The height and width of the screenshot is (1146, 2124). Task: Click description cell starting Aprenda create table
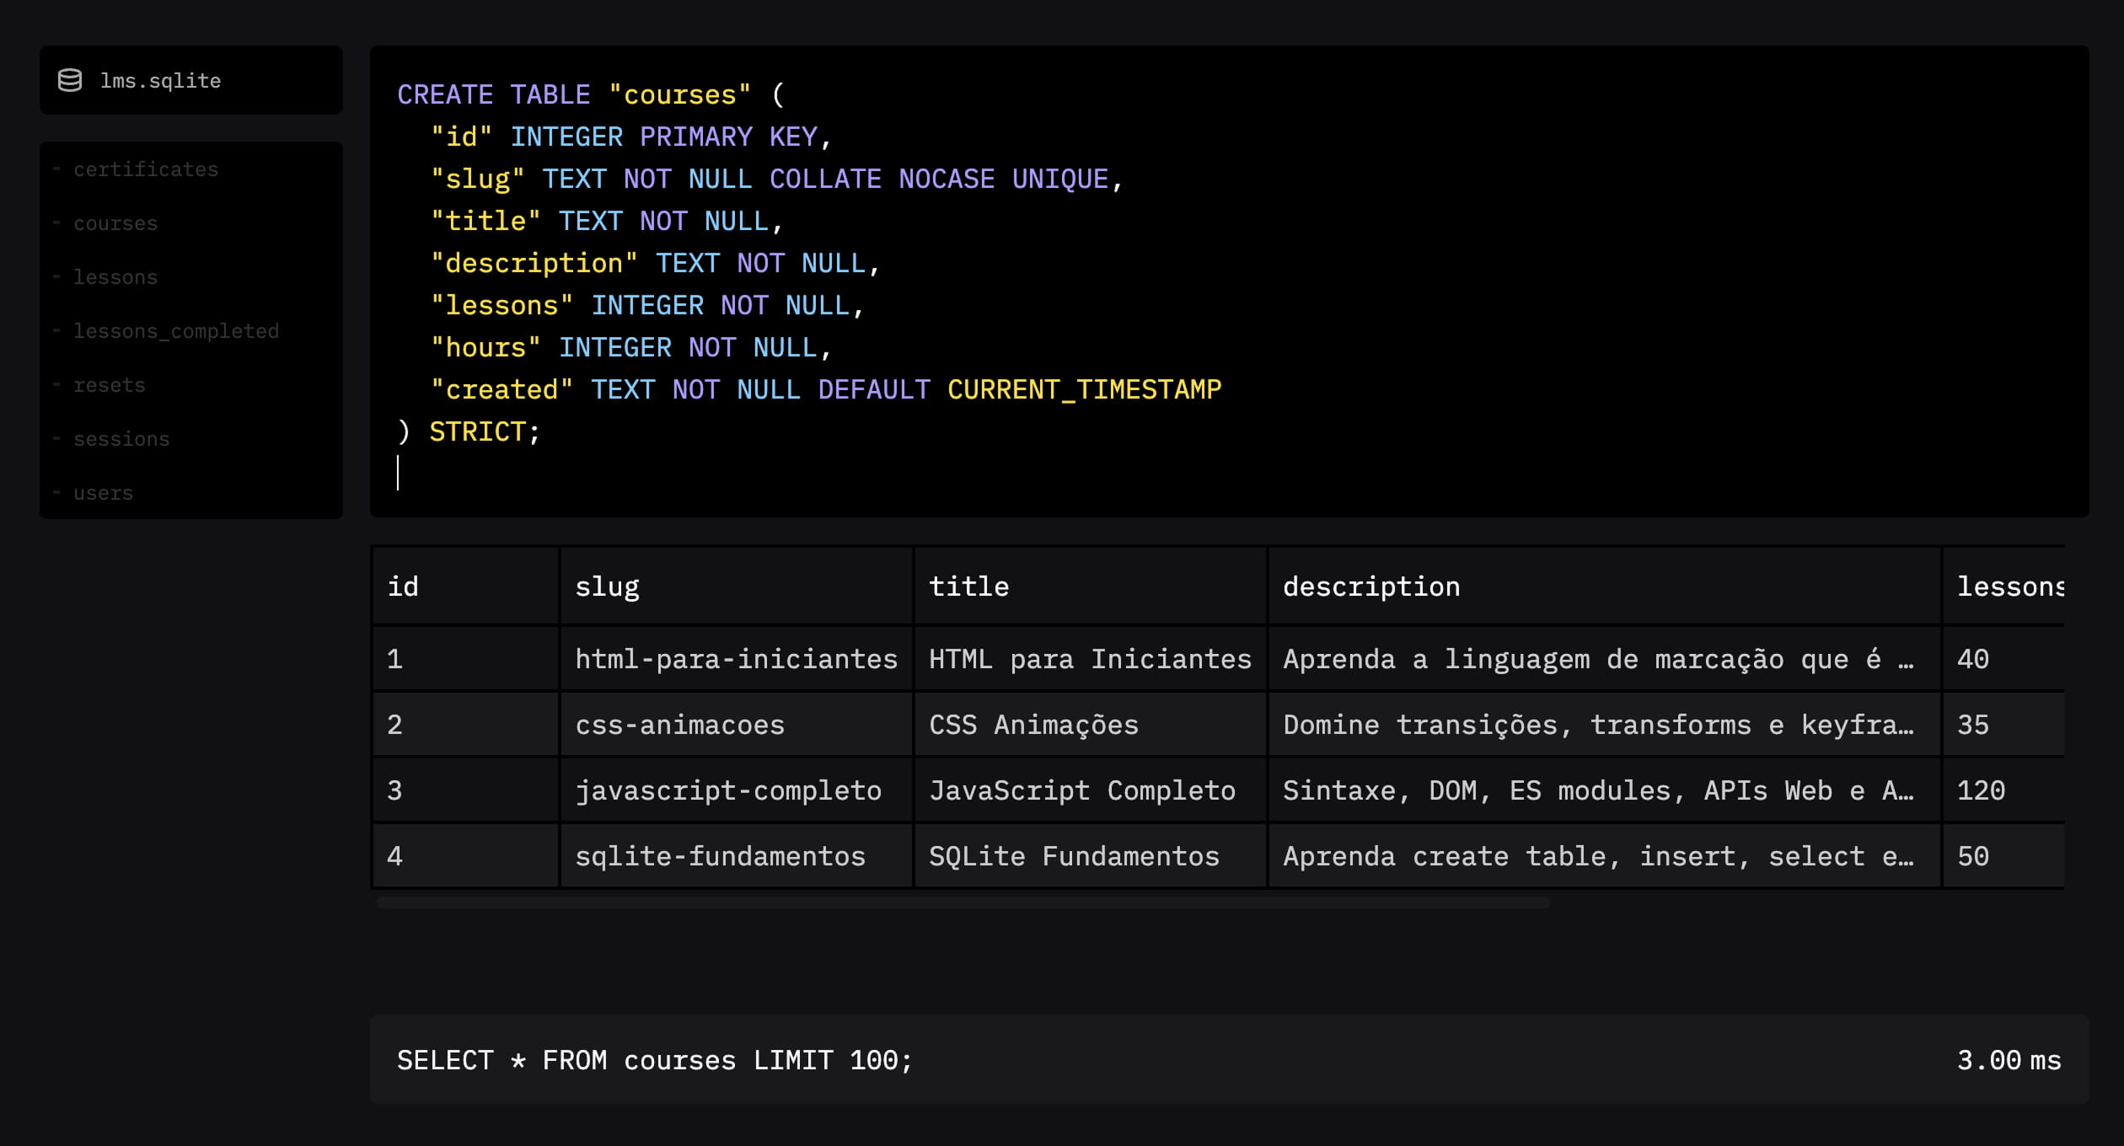pos(1605,856)
